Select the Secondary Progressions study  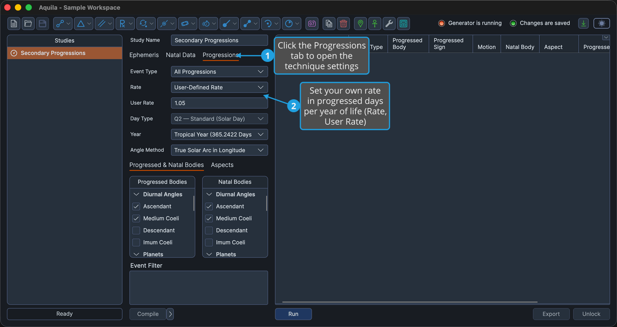coord(65,53)
